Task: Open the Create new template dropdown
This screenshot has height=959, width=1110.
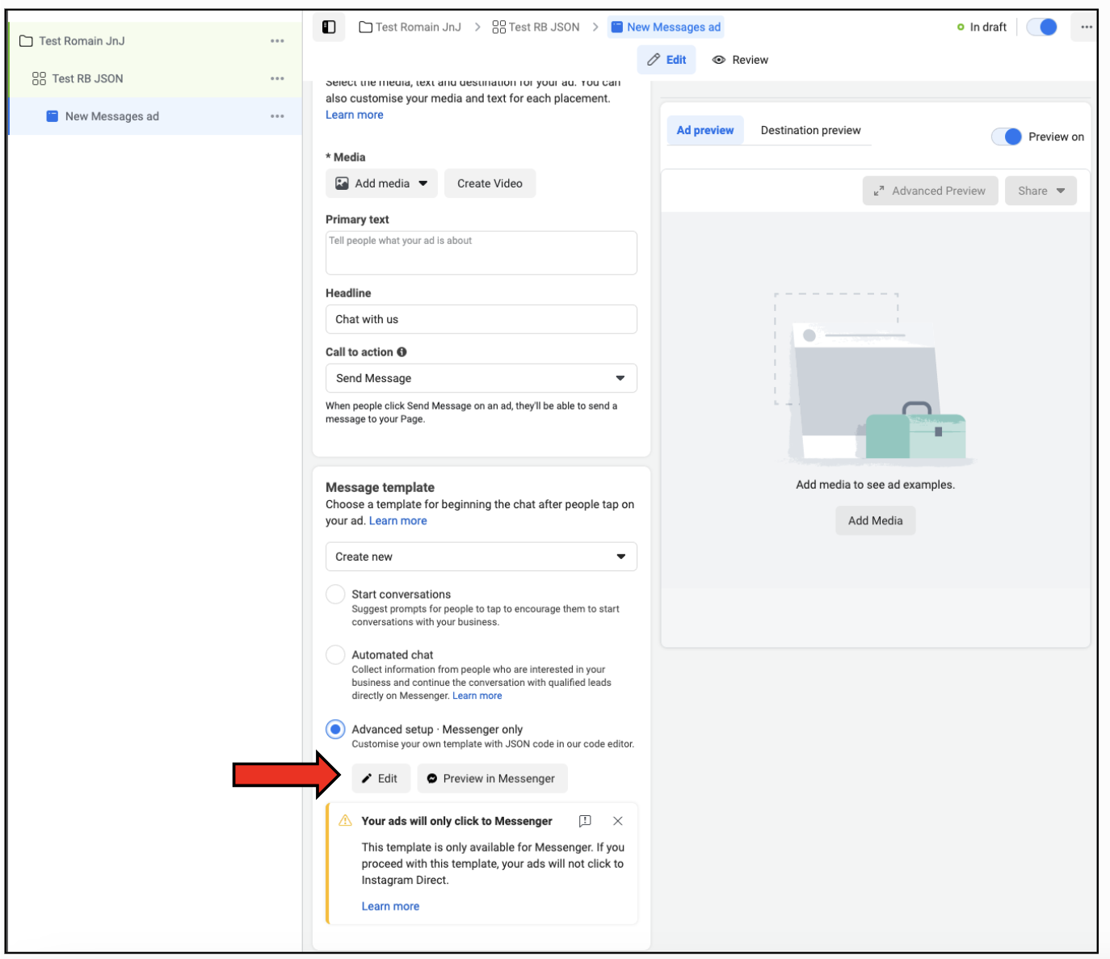Action: click(x=481, y=557)
